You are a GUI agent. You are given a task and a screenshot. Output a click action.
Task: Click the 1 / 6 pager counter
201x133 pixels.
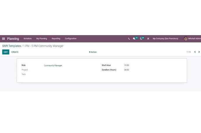coord(188,52)
